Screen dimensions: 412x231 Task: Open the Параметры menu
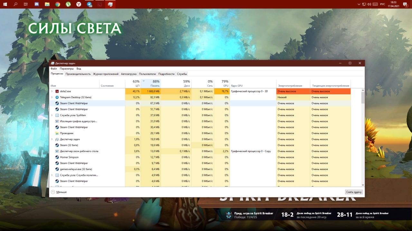click(67, 69)
